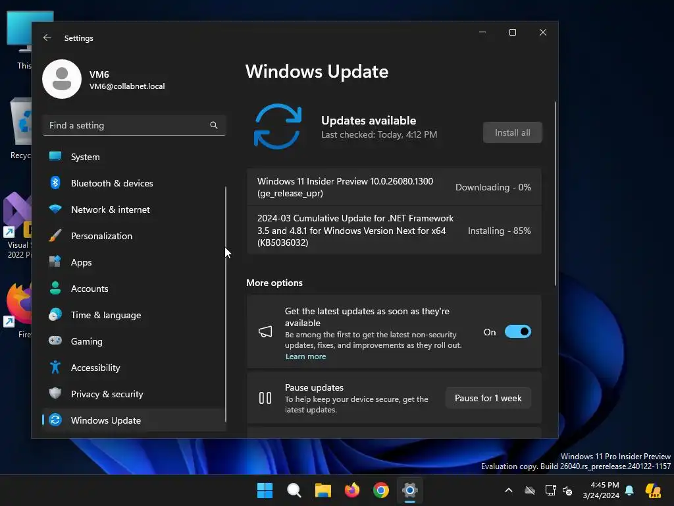674x506 pixels.
Task: Turn off get latest updates toggle
Action: tap(518, 332)
